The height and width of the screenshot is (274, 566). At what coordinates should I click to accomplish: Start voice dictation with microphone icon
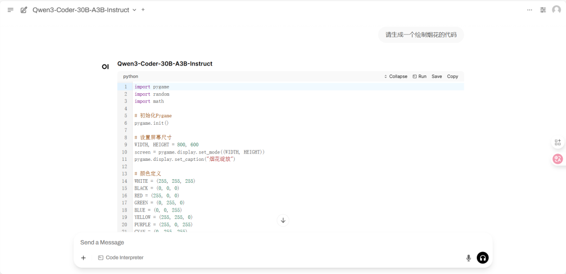click(469, 258)
